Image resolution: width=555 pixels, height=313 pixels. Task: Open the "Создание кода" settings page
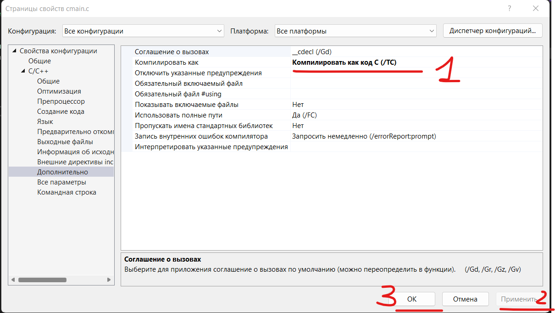59,111
